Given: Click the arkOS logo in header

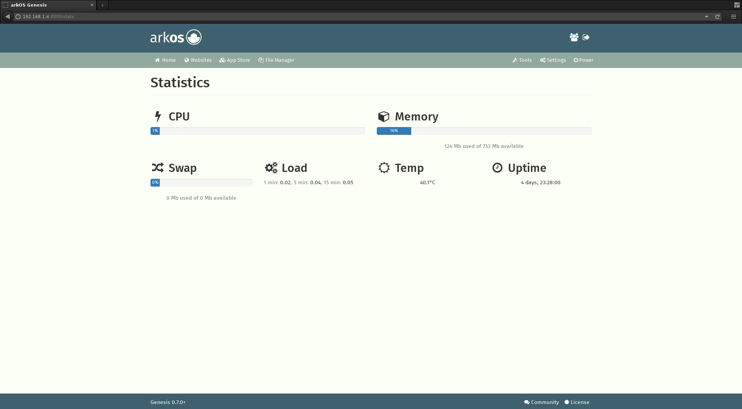Looking at the screenshot, I should click(176, 37).
